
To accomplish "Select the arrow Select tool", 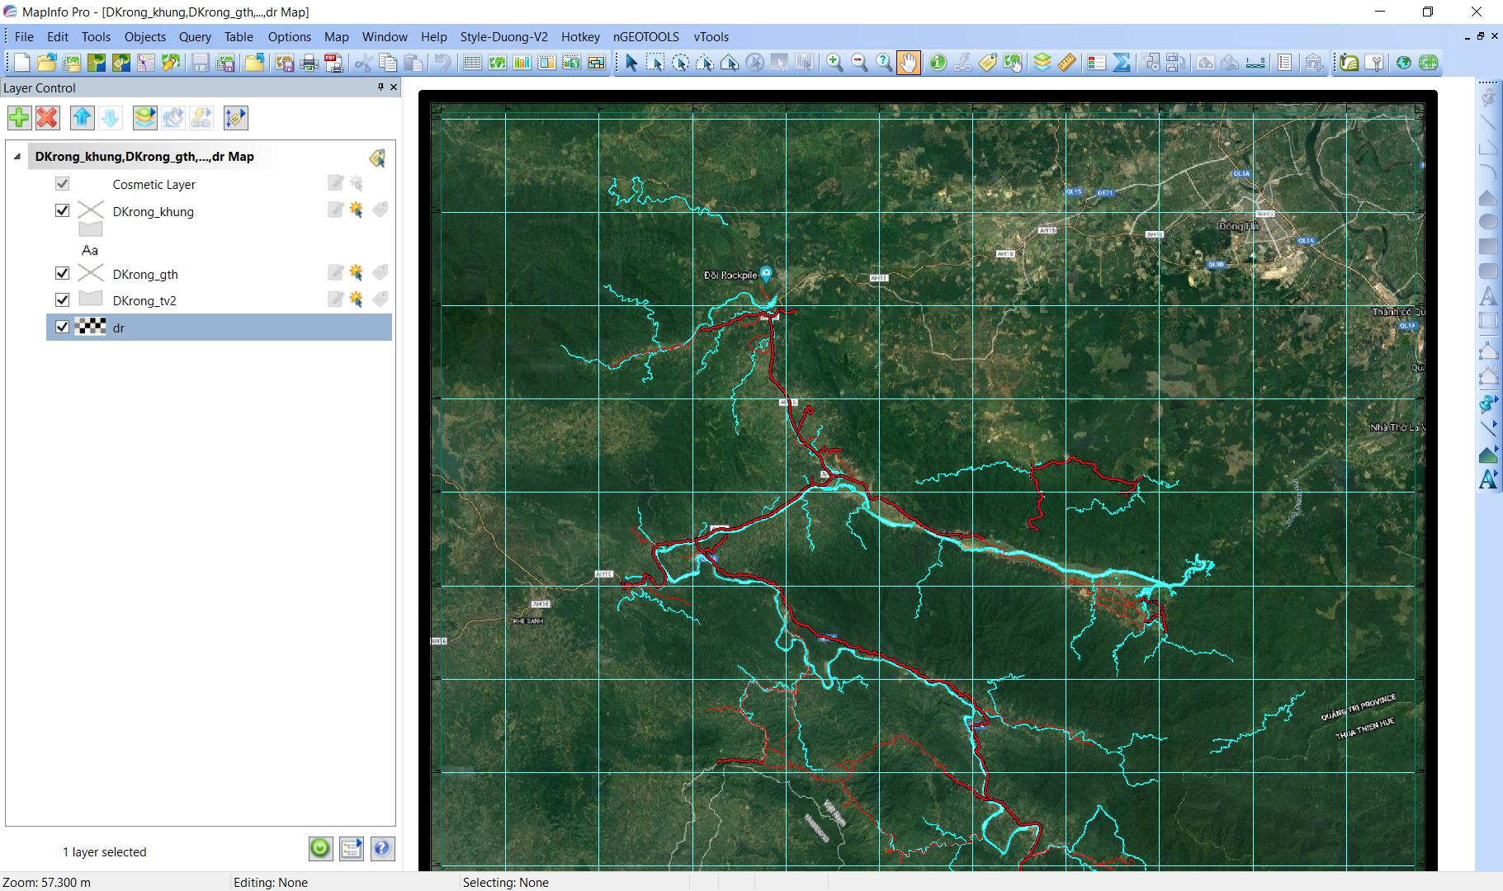I will [x=631, y=63].
